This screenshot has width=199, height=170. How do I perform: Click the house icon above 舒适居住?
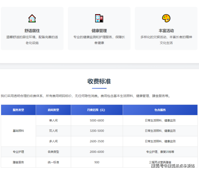[32, 18]
